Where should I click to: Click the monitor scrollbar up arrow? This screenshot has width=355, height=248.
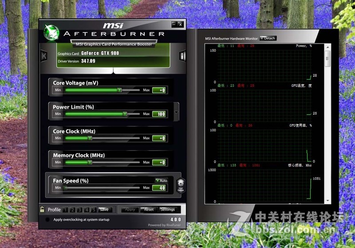327,47
